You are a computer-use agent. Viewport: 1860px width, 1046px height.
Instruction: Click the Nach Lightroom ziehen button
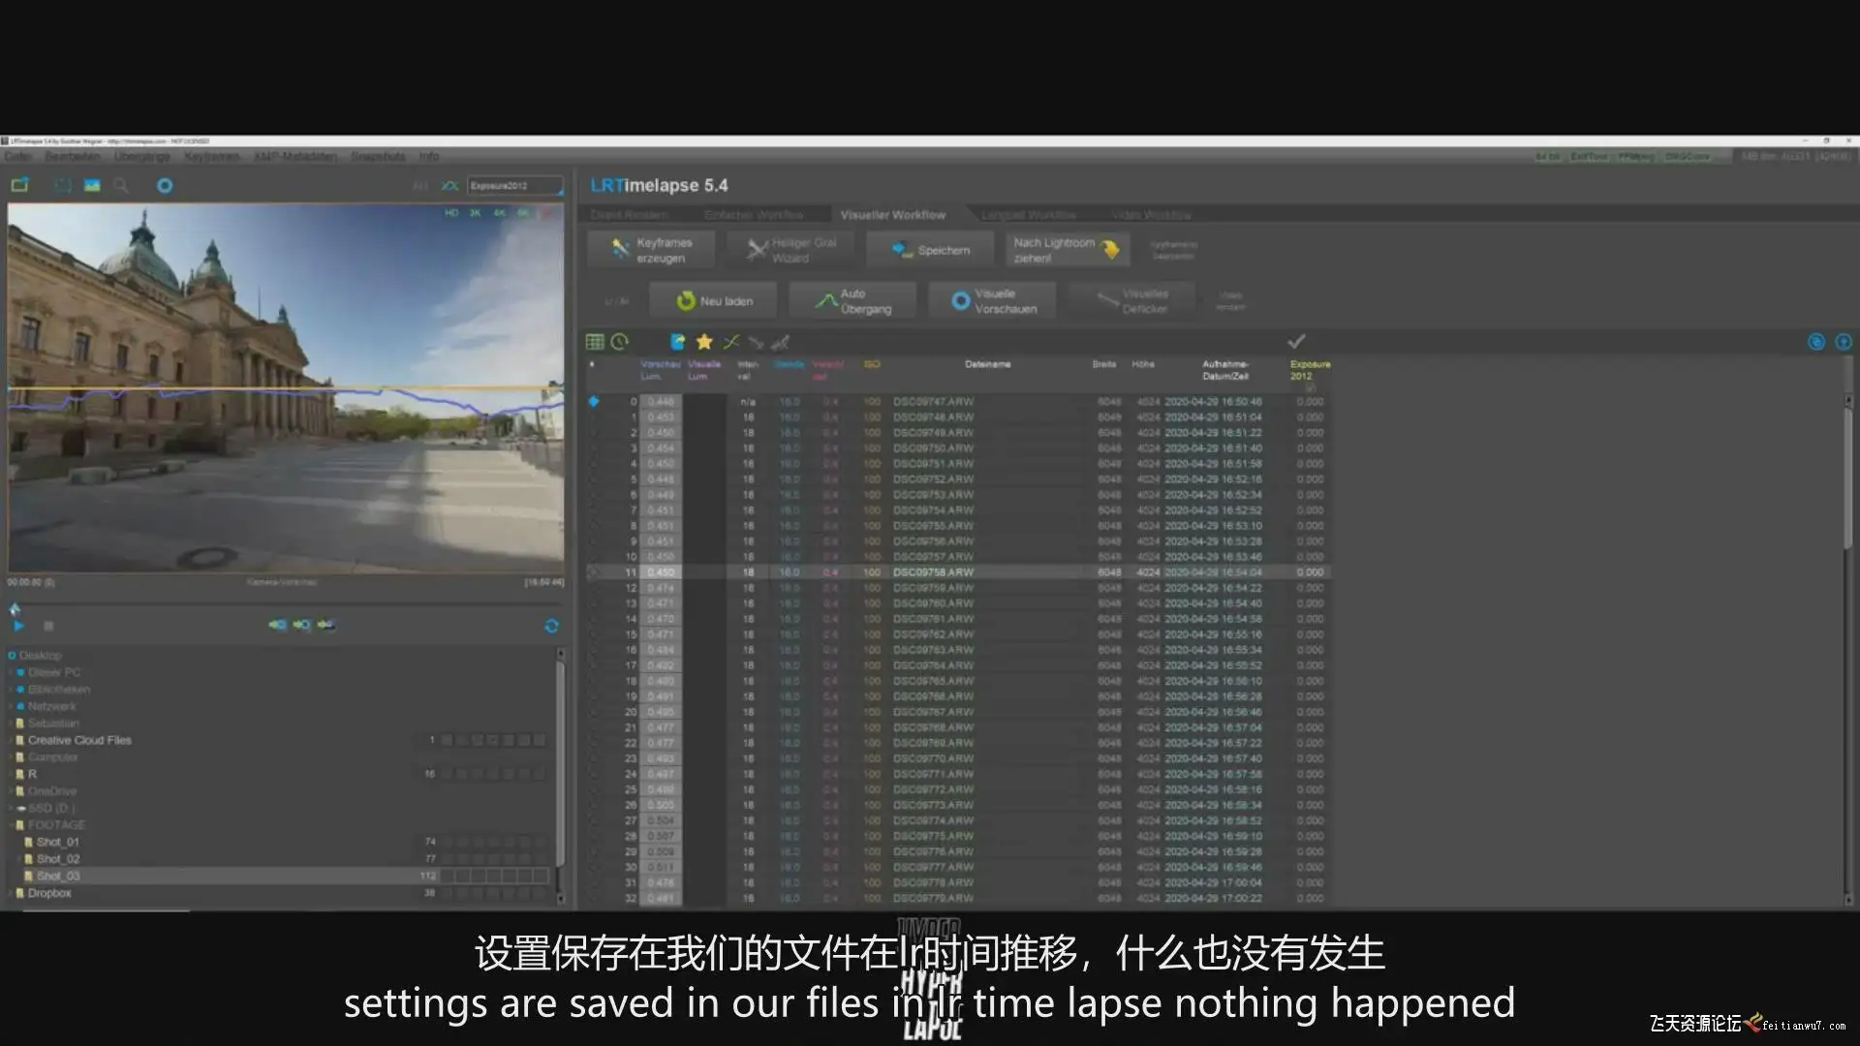tap(1066, 250)
